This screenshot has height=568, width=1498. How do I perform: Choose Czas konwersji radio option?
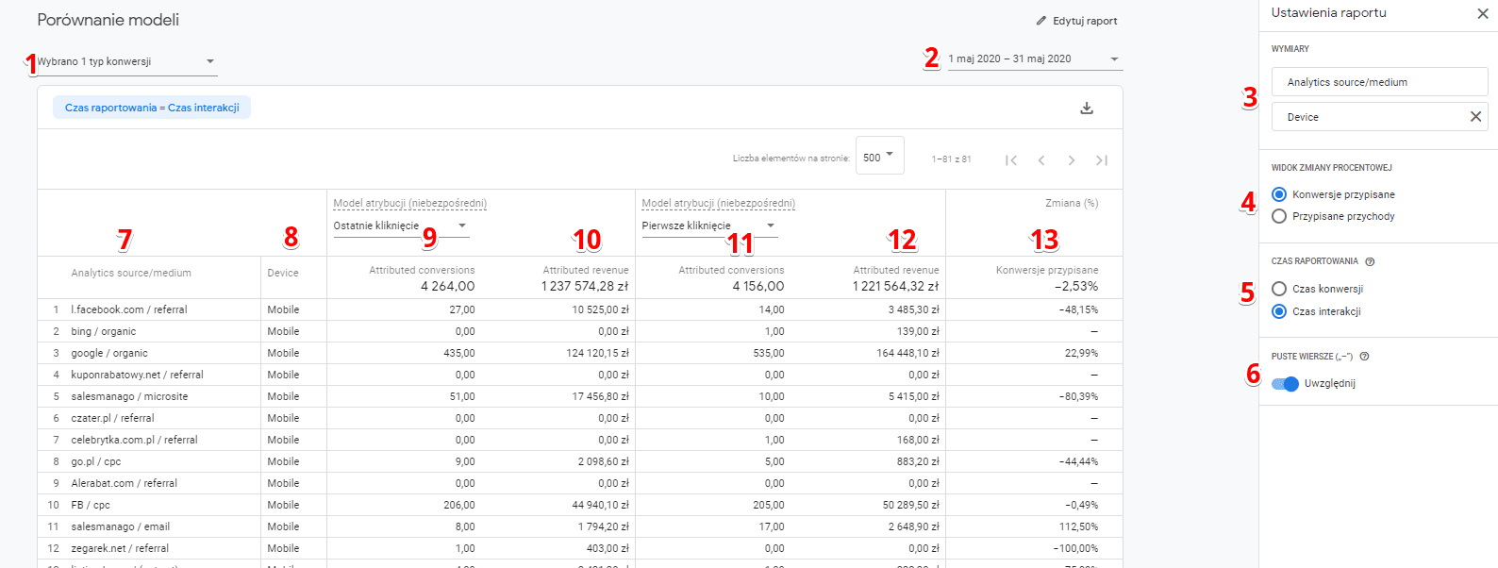click(x=1279, y=289)
